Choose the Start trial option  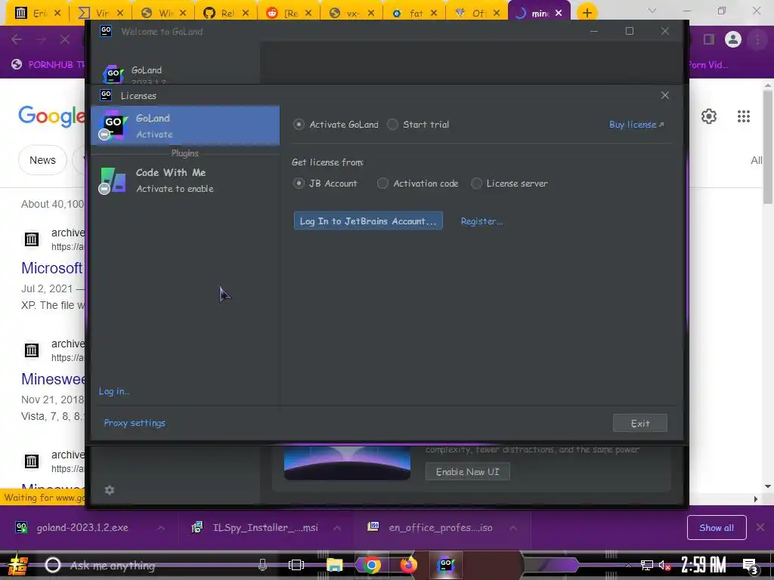pos(418,125)
